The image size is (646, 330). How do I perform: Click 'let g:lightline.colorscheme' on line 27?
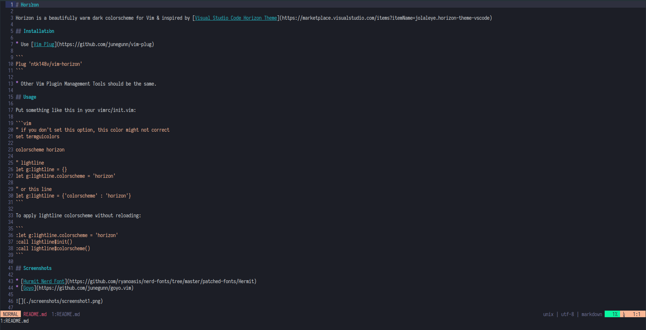[65, 176]
